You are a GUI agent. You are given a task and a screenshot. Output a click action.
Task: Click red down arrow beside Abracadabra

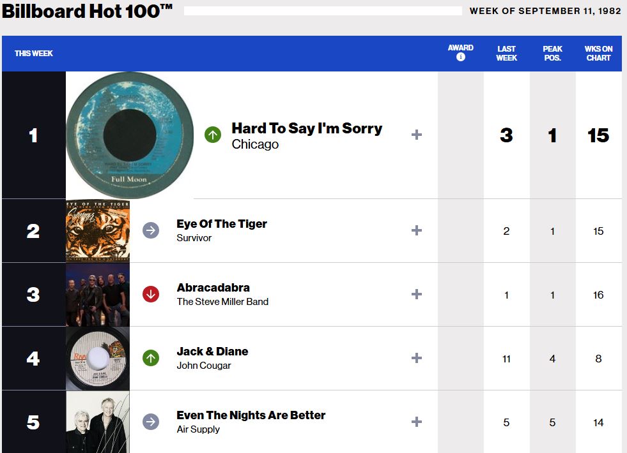(151, 294)
